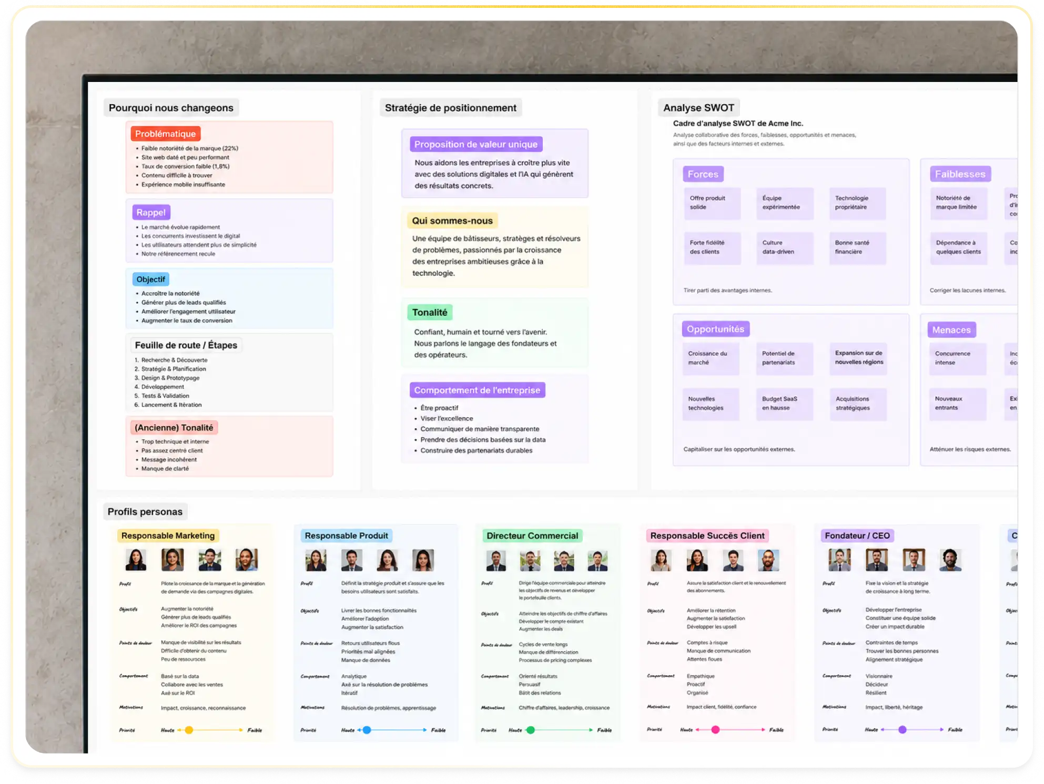Select the "Menaces" SWOT quadrant label
Screen dimensions: 1044x784
[x=951, y=330]
